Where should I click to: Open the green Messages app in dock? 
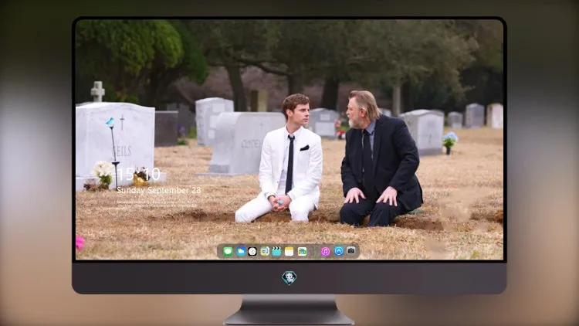coord(228,251)
